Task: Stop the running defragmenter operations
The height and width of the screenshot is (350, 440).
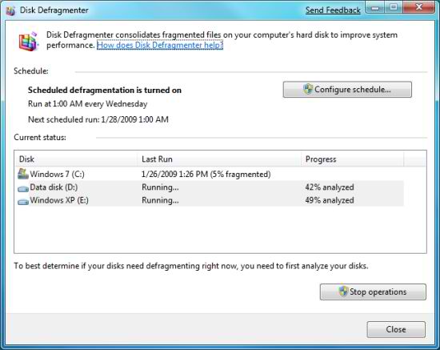Action: [x=373, y=292]
